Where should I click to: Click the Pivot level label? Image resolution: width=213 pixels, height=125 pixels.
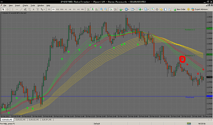pos(190,97)
